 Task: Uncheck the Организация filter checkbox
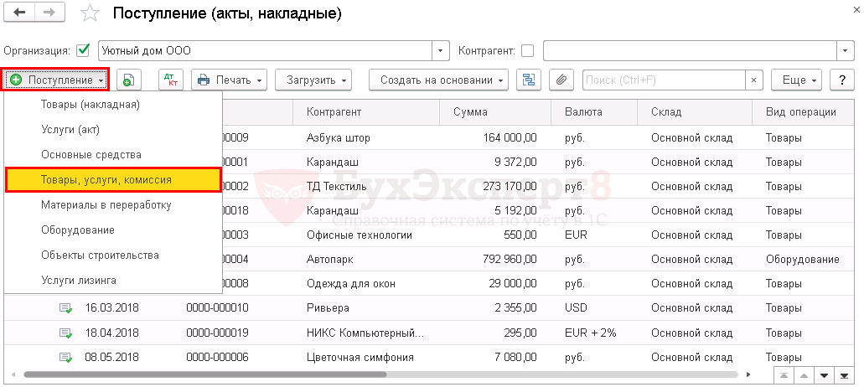(x=83, y=51)
